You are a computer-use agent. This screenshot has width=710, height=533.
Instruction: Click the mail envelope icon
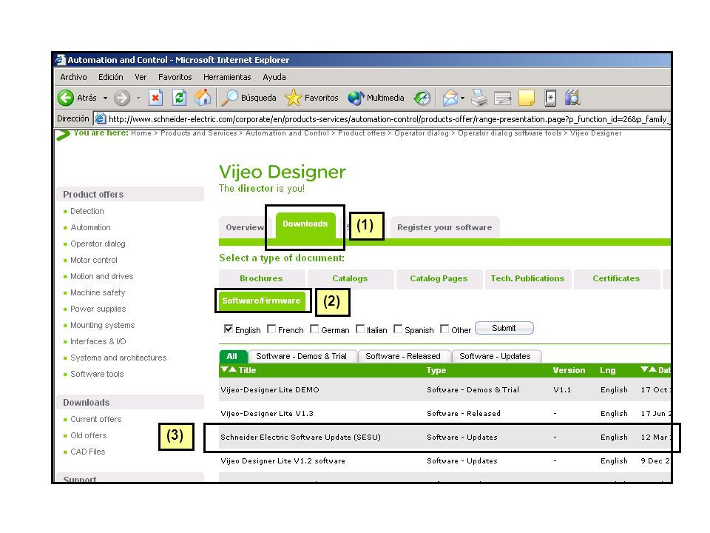click(450, 98)
